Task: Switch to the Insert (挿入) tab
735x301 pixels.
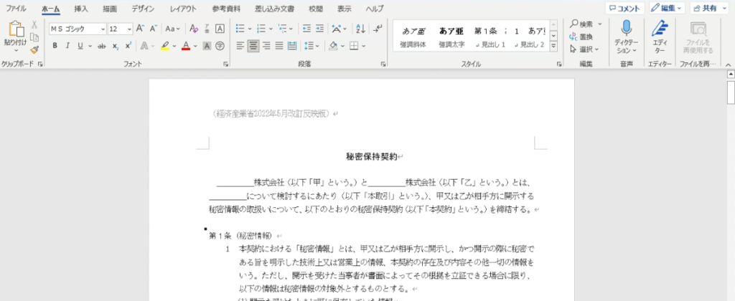Action: click(80, 9)
